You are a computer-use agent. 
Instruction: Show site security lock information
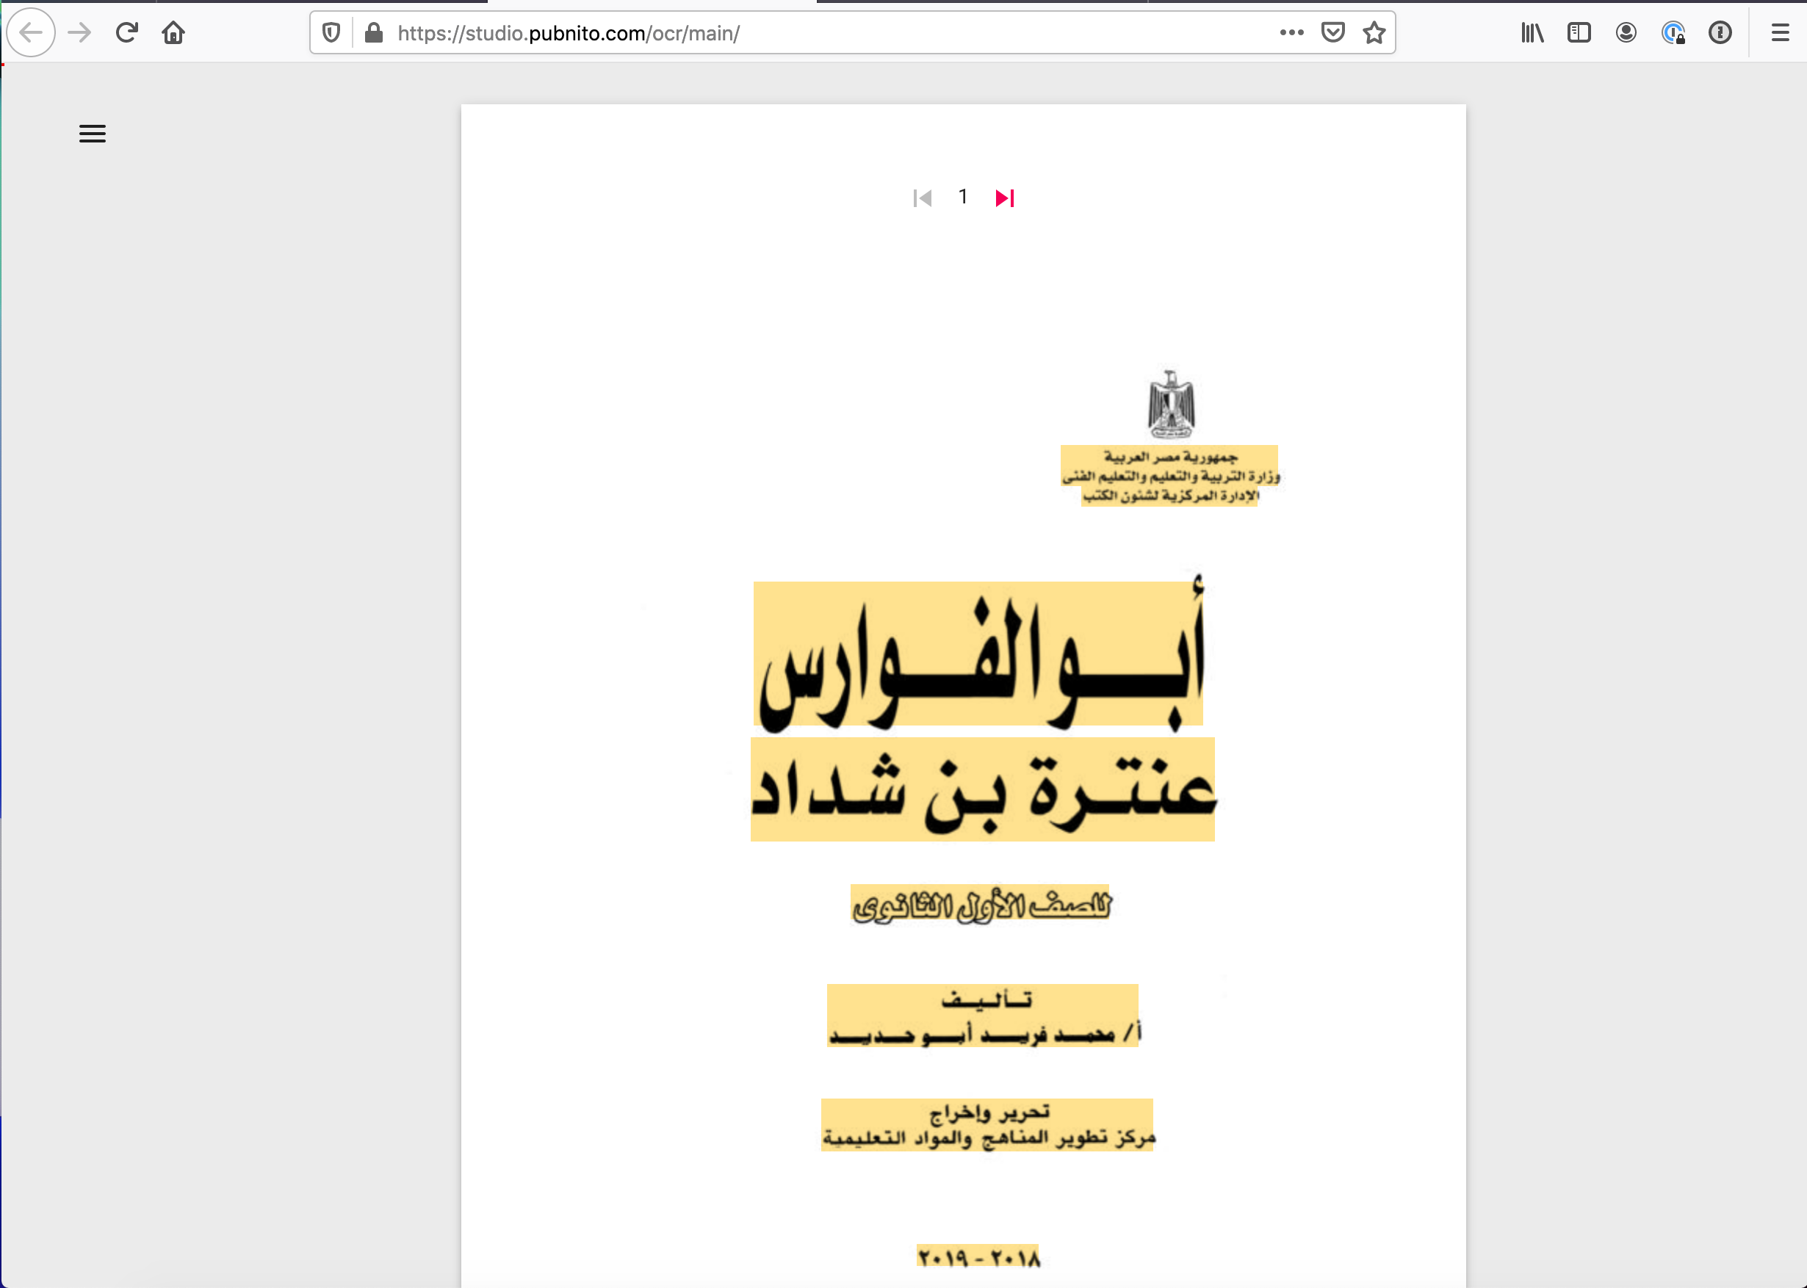374,32
